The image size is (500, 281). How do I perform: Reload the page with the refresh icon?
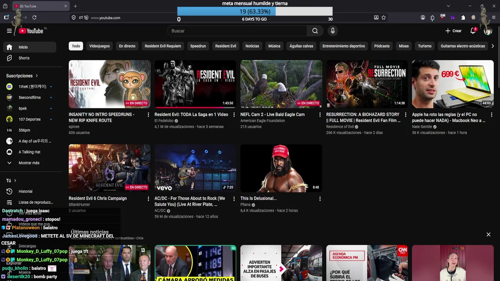pos(34,18)
